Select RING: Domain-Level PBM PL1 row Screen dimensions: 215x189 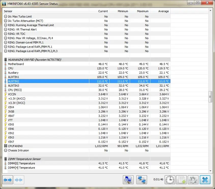click(x=87, y=42)
